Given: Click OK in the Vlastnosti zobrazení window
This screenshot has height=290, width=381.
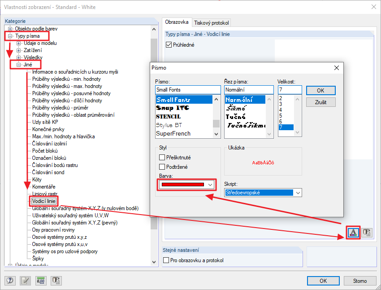Looking at the screenshot, I should (323, 281).
